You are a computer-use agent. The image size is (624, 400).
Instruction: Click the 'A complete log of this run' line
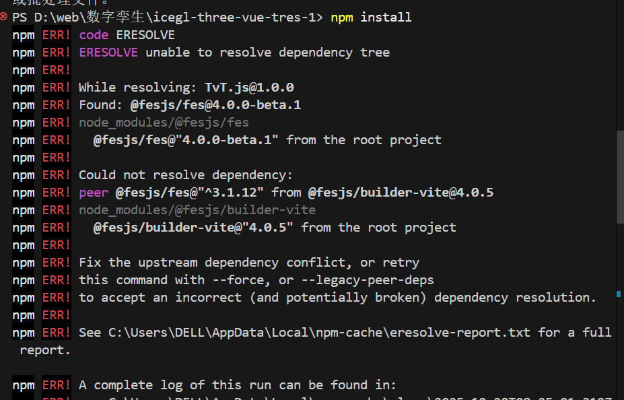pos(238,385)
